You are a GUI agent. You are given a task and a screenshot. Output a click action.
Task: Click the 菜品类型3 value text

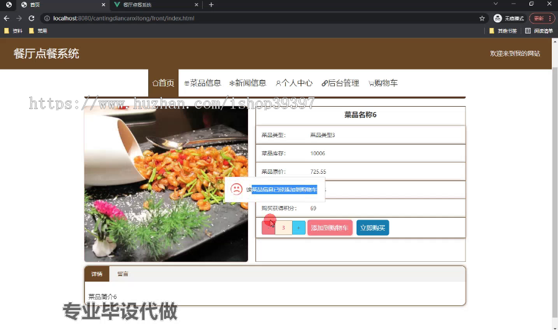[x=322, y=135]
